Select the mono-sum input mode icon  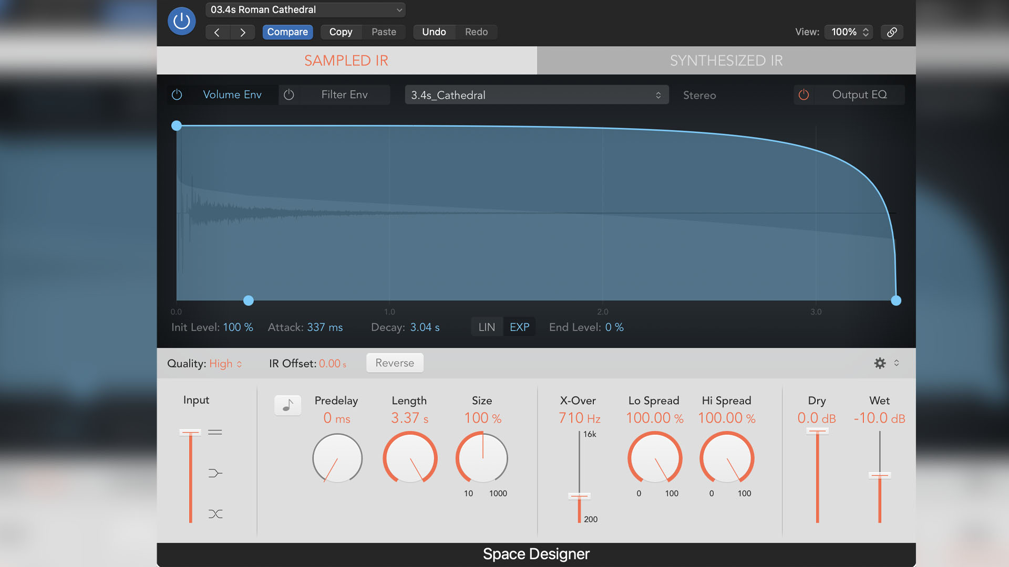point(215,472)
